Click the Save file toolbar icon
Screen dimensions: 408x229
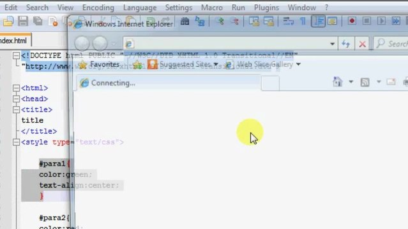23,21
